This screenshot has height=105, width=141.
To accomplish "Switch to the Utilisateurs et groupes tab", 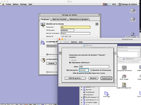I will click(x=79, y=19).
